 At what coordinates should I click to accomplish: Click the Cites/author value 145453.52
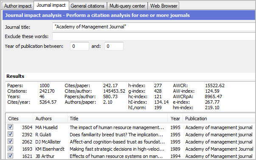(x=114, y=91)
